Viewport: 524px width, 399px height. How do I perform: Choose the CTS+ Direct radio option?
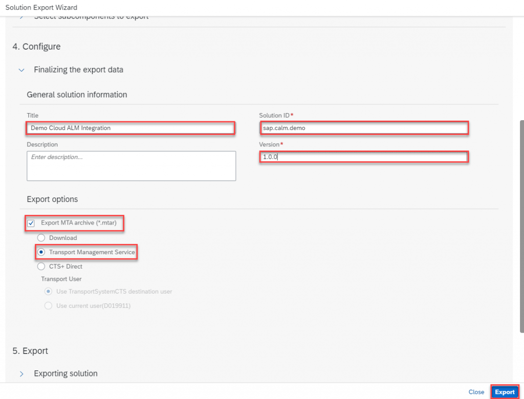41,267
